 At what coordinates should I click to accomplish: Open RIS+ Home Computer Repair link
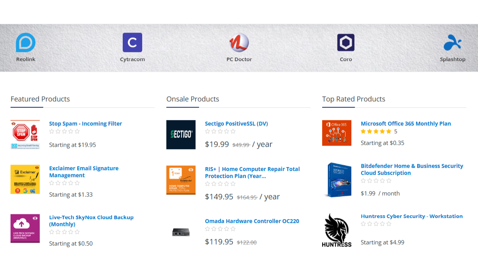coord(252,172)
